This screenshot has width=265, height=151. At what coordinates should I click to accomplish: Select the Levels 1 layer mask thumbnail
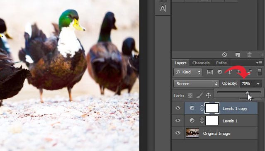coord(212,121)
